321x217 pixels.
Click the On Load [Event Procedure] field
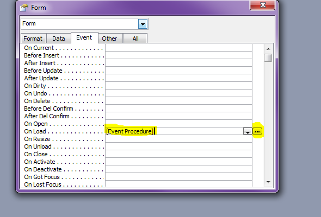click(x=174, y=131)
